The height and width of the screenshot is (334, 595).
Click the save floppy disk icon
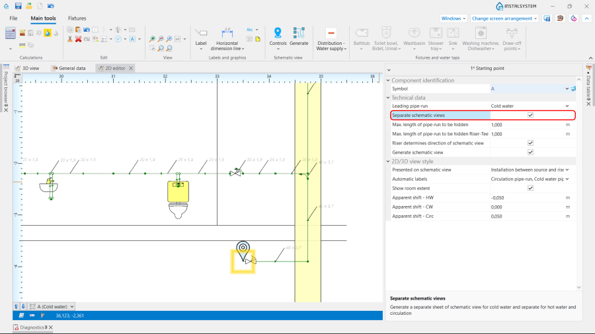click(x=19, y=6)
